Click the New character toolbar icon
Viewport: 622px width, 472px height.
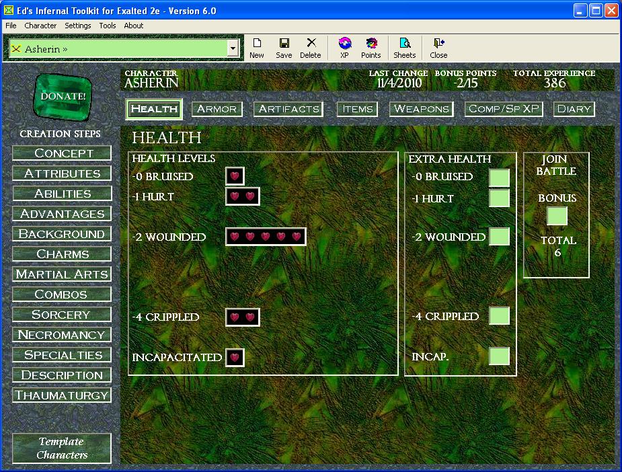257,48
